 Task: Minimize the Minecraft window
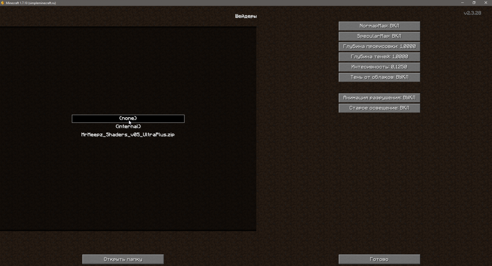tap(462, 3)
